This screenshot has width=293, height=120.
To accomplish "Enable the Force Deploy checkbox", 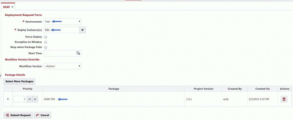I will click(46, 37).
